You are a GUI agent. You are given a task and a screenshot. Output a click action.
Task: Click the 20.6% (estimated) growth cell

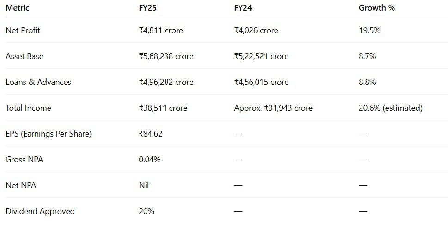pos(391,108)
